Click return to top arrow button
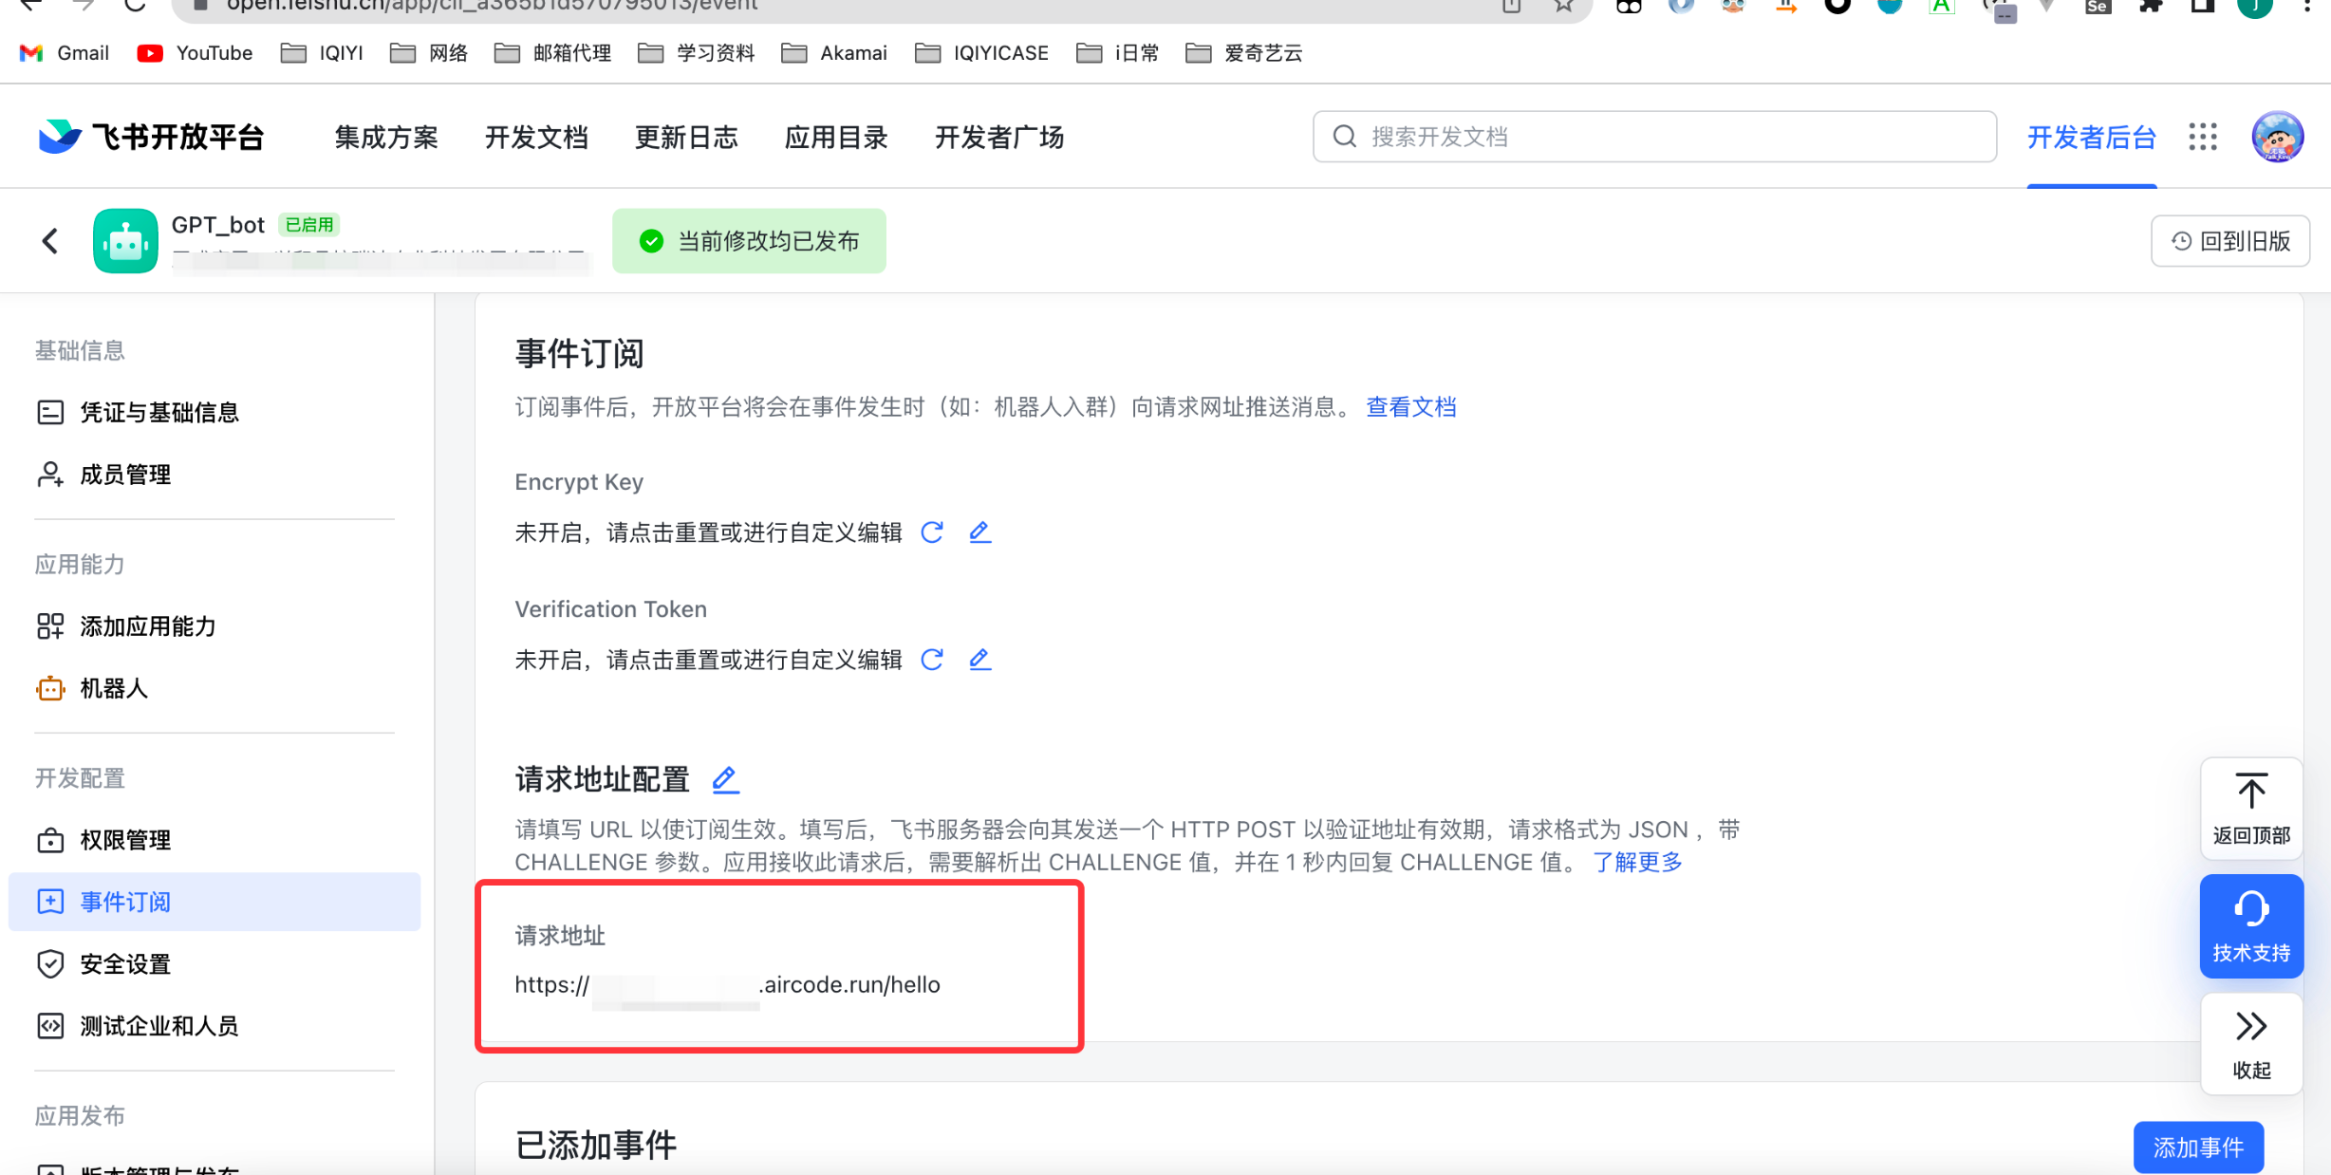2331x1175 pixels. [2251, 809]
